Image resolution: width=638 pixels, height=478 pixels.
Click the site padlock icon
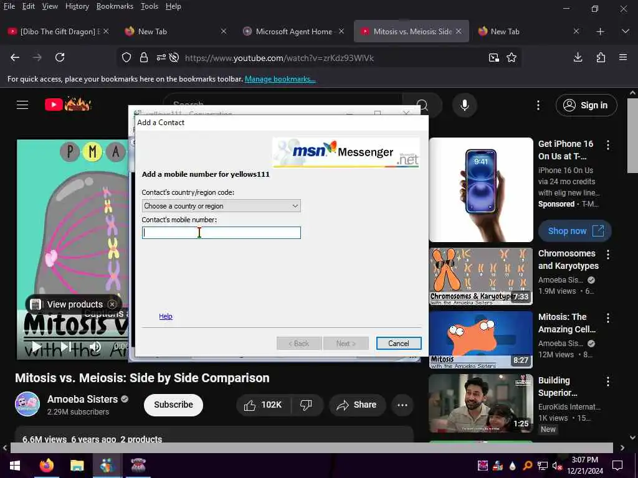click(144, 58)
